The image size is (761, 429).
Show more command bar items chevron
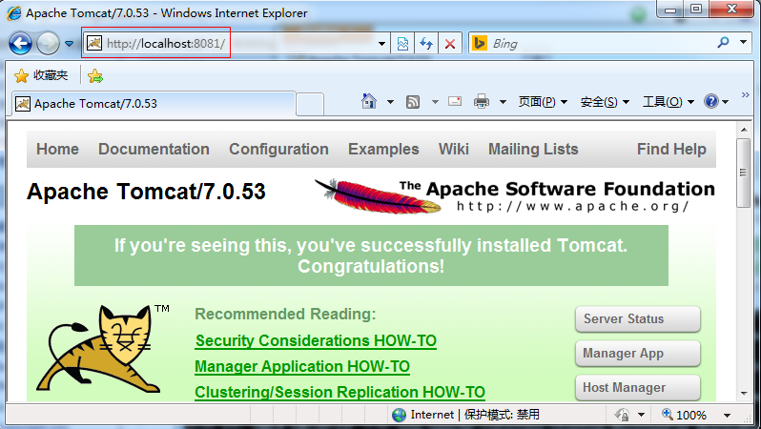746,94
